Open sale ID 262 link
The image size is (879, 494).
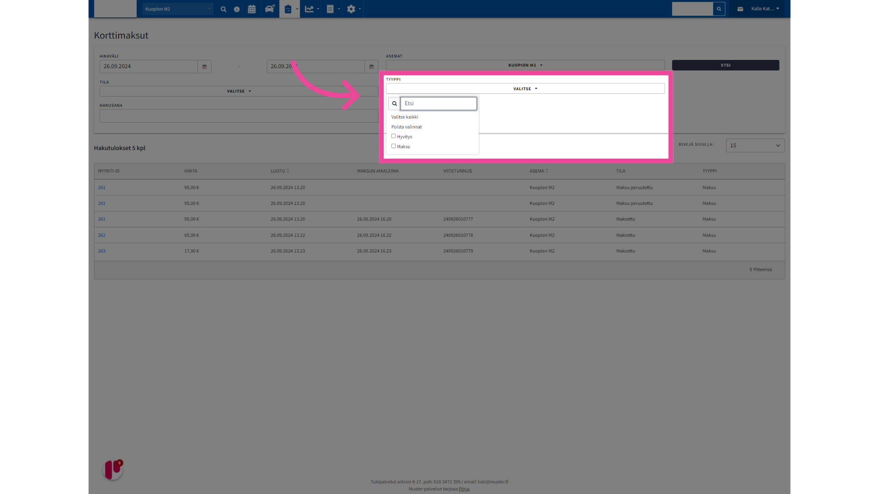click(x=102, y=235)
